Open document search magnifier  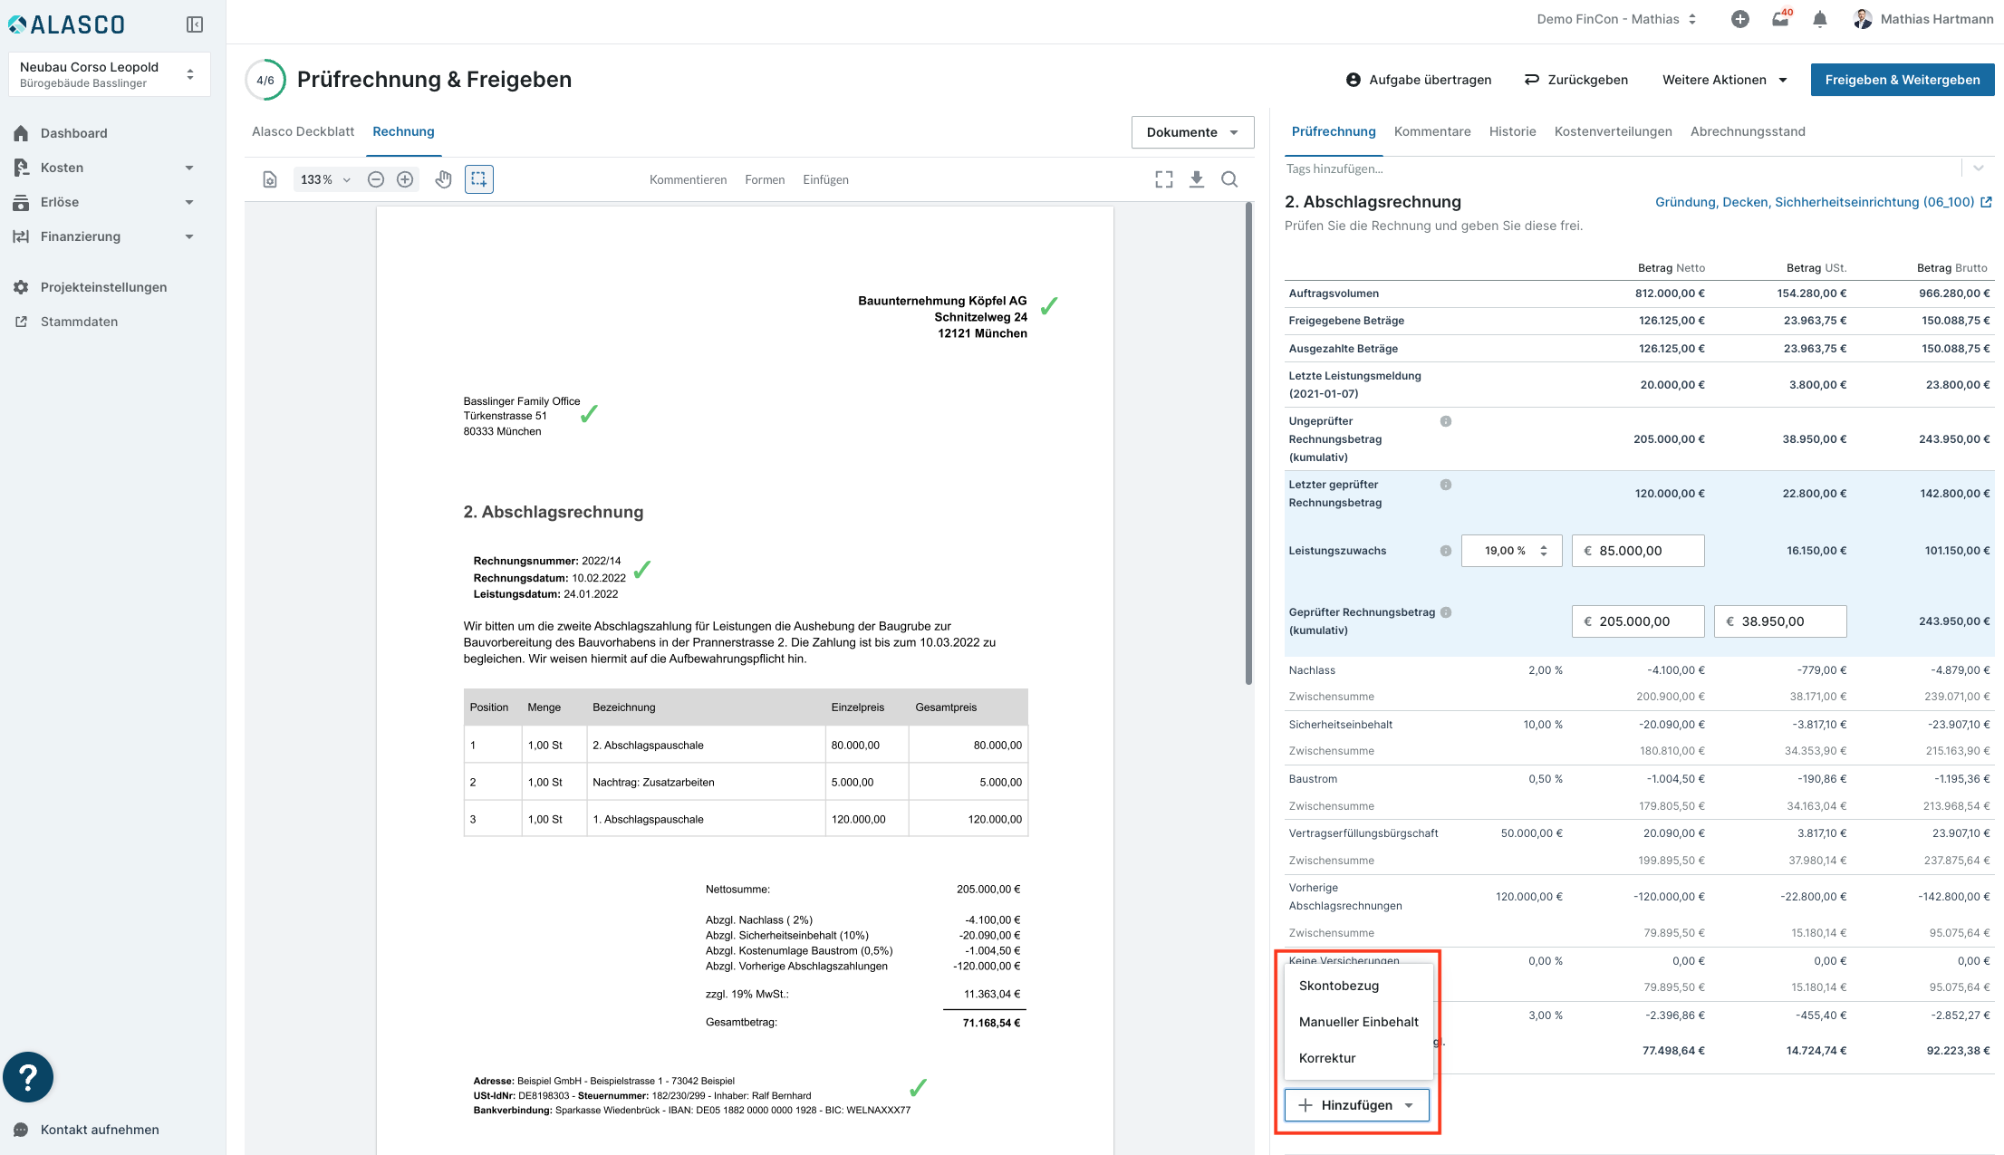(x=1229, y=179)
